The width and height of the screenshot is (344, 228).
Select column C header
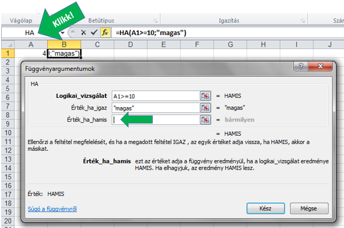click(x=97, y=44)
